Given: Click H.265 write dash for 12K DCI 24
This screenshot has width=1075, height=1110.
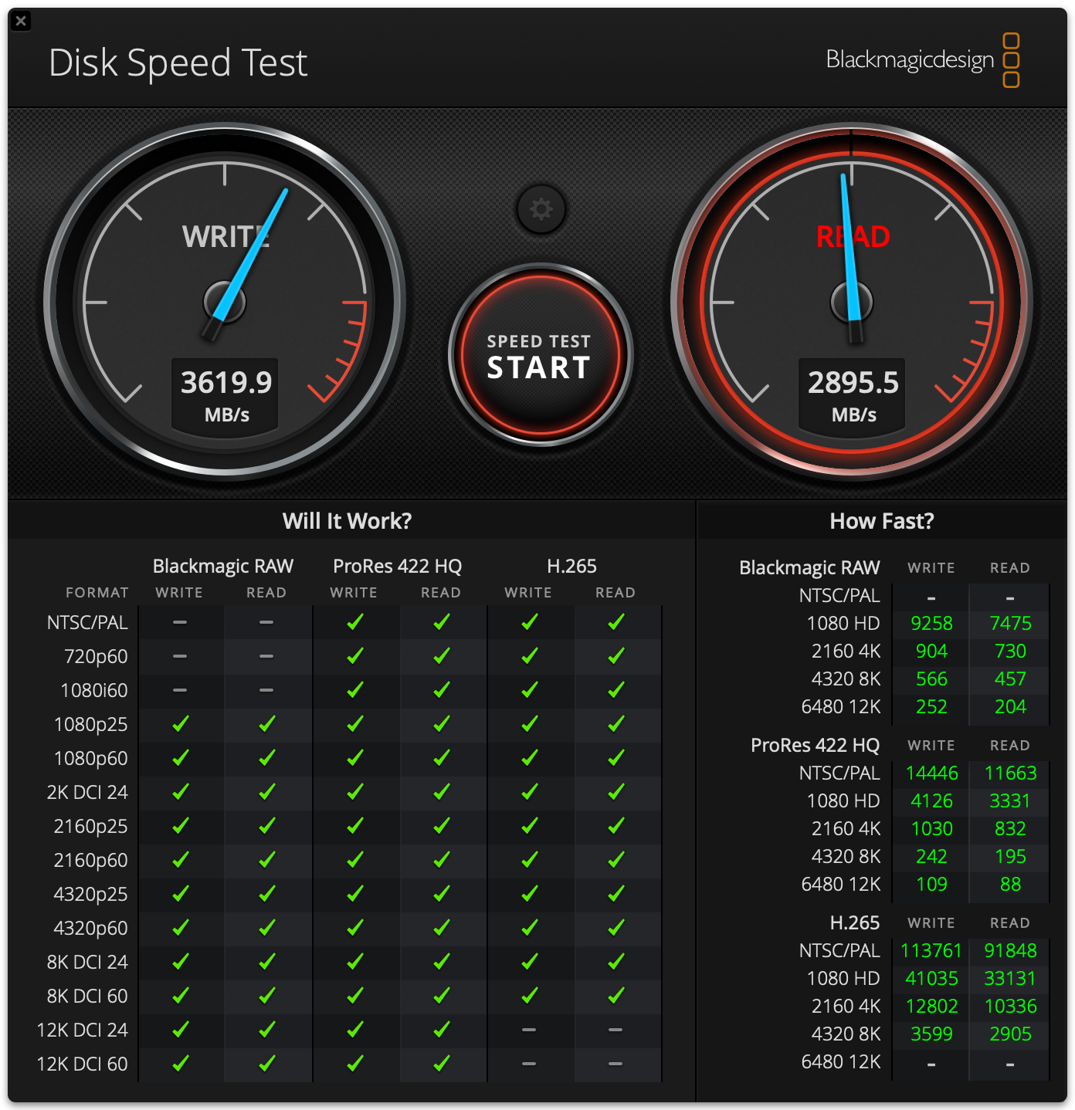Looking at the screenshot, I should click(529, 1030).
